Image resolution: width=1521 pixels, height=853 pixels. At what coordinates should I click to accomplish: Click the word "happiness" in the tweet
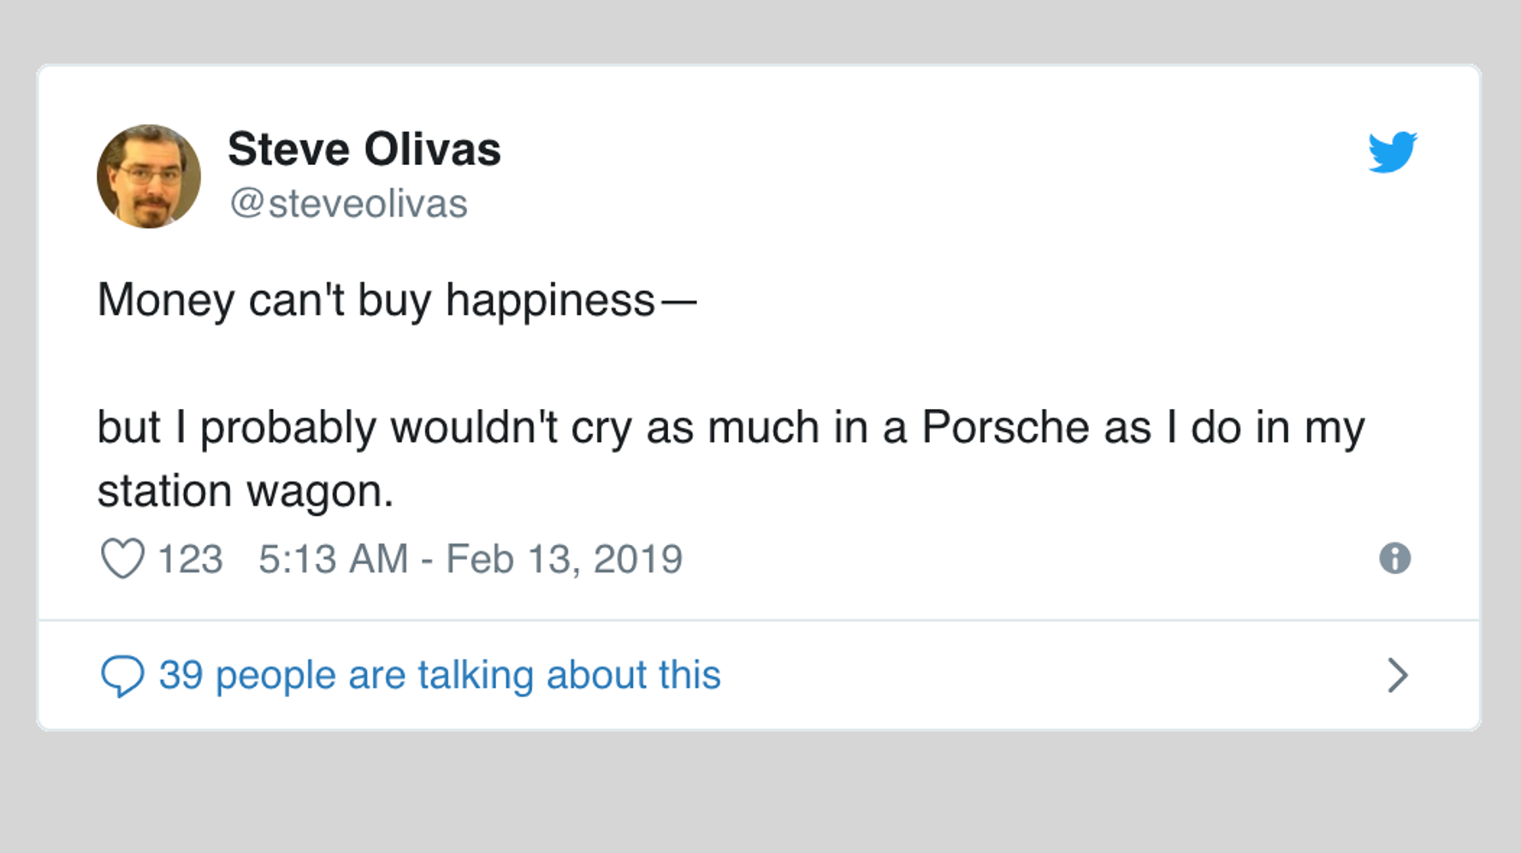[549, 300]
